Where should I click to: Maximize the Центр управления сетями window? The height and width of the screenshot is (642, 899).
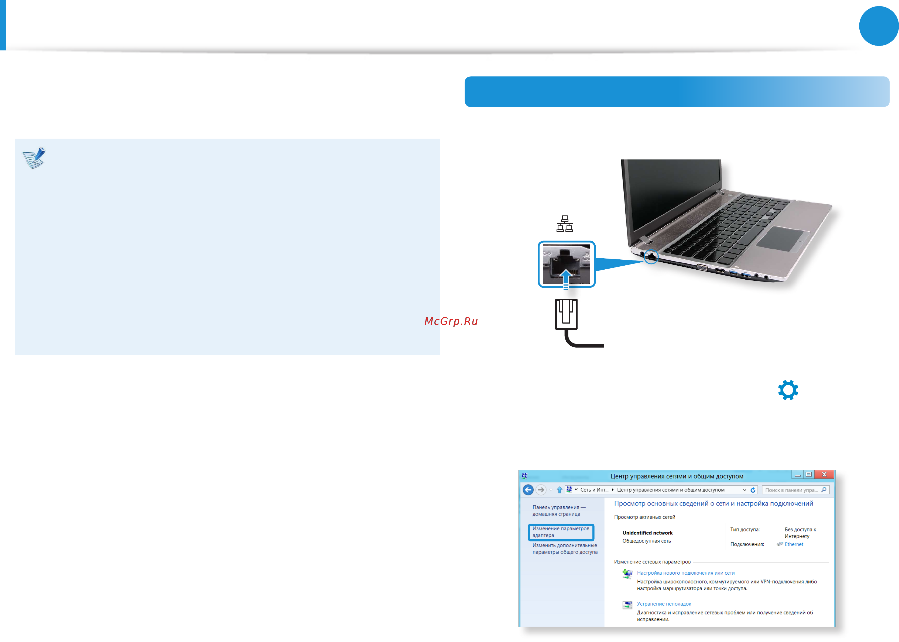pos(808,474)
